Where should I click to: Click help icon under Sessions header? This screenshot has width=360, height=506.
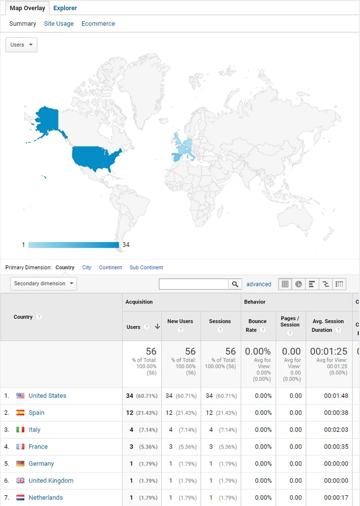(x=220, y=329)
